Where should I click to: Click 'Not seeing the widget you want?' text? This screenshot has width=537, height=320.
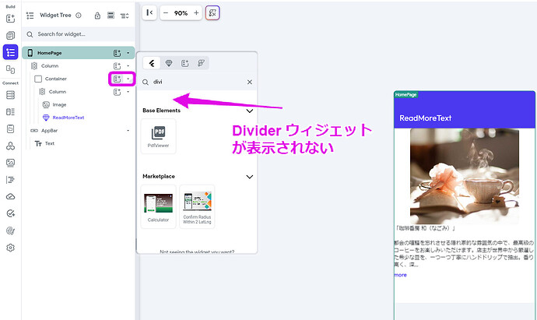(197, 251)
